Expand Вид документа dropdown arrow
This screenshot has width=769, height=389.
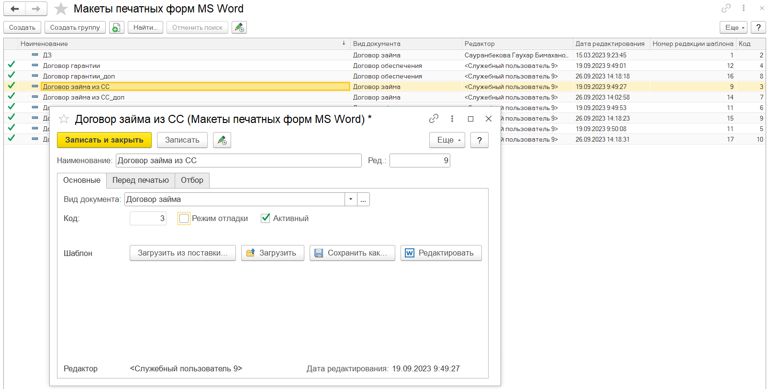pyautogui.click(x=351, y=200)
